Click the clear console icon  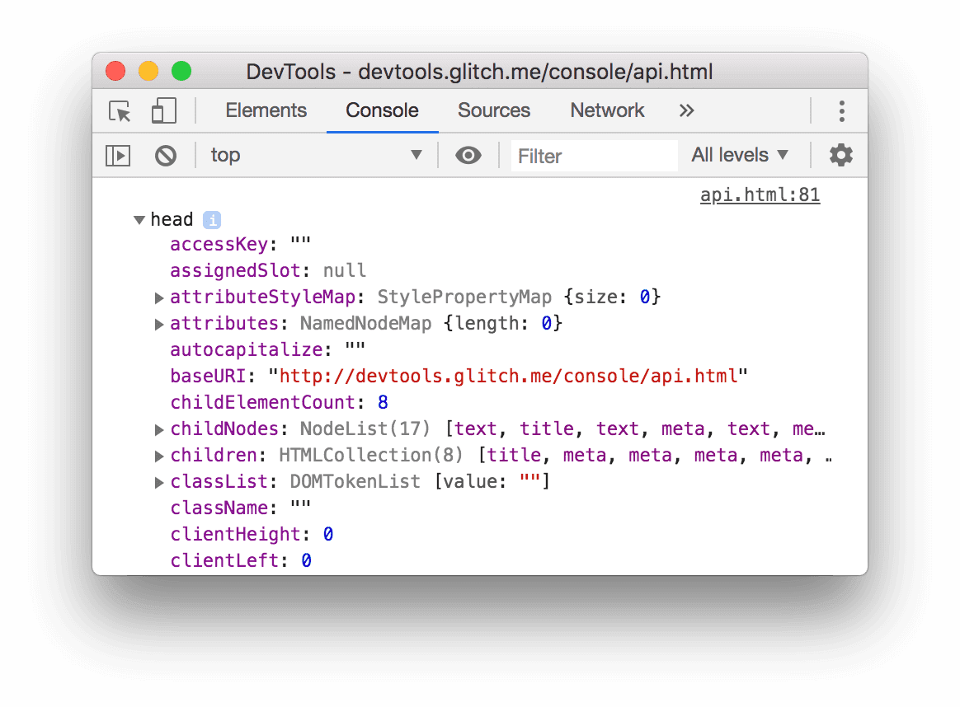[166, 155]
